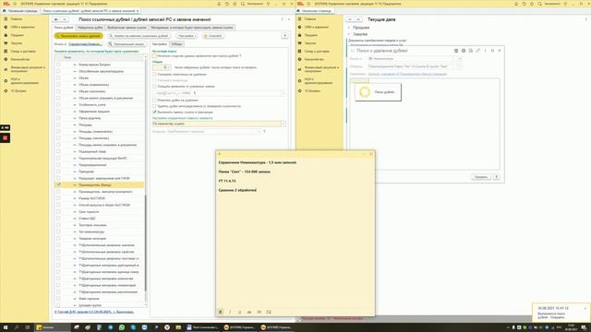591x332 pixels.
Task: Adjust duplicates count number stepper
Action: tap(169, 67)
